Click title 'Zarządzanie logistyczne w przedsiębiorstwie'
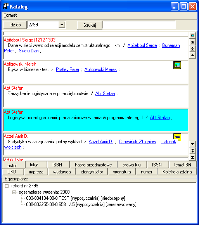 point(48,93)
